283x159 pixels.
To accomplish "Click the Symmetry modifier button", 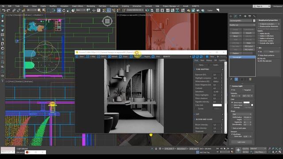I will click(236, 33).
